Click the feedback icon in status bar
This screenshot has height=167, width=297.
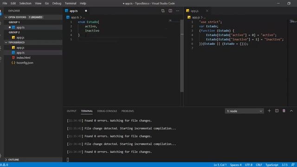pos(293,165)
